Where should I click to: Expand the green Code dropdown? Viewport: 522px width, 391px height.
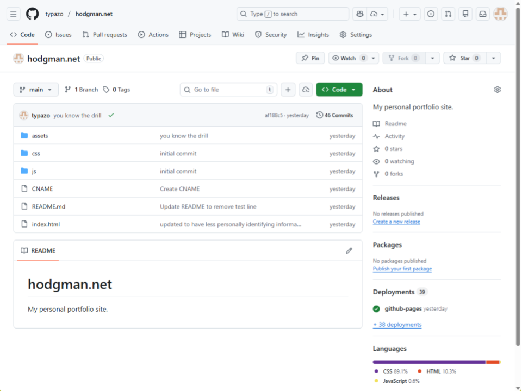click(339, 90)
